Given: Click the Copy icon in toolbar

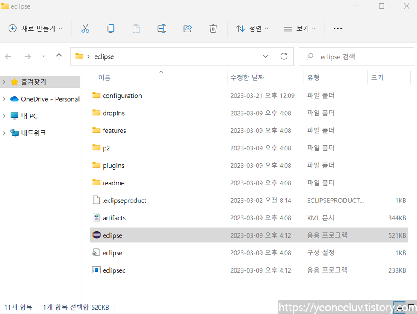Looking at the screenshot, I should tap(111, 29).
